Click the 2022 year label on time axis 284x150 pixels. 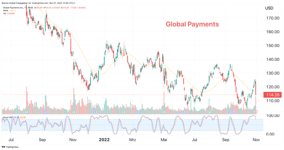click(x=104, y=140)
